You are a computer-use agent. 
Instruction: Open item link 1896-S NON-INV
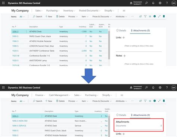[x=20, y=121]
